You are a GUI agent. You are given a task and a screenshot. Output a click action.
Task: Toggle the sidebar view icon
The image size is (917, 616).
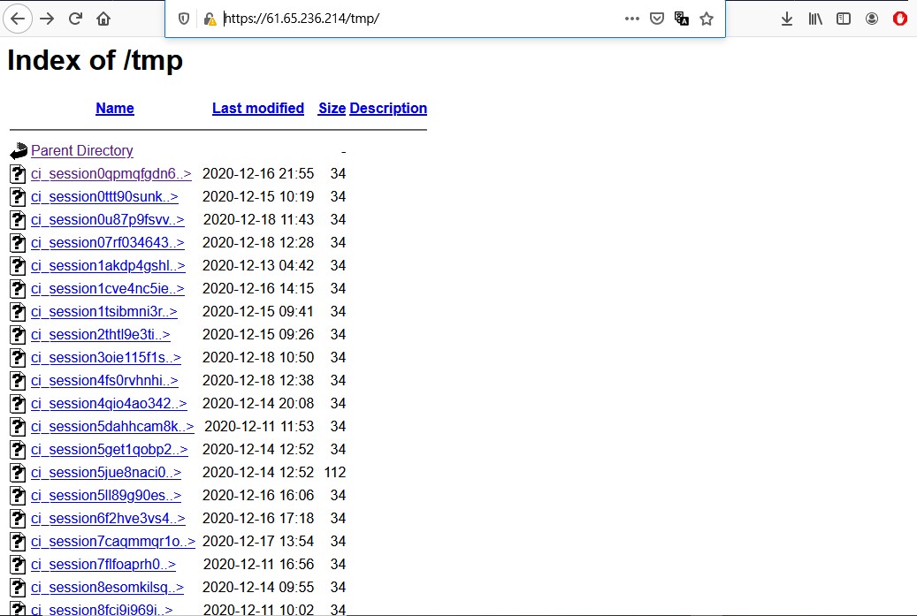tap(844, 19)
